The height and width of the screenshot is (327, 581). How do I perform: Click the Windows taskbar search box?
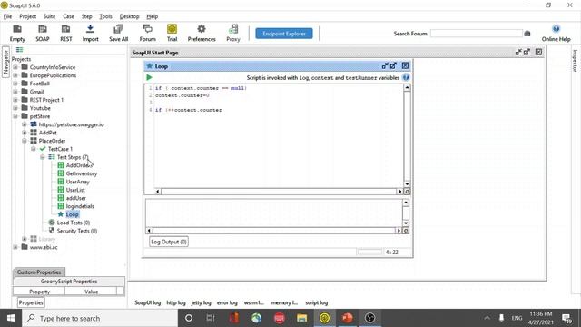tap(100, 318)
